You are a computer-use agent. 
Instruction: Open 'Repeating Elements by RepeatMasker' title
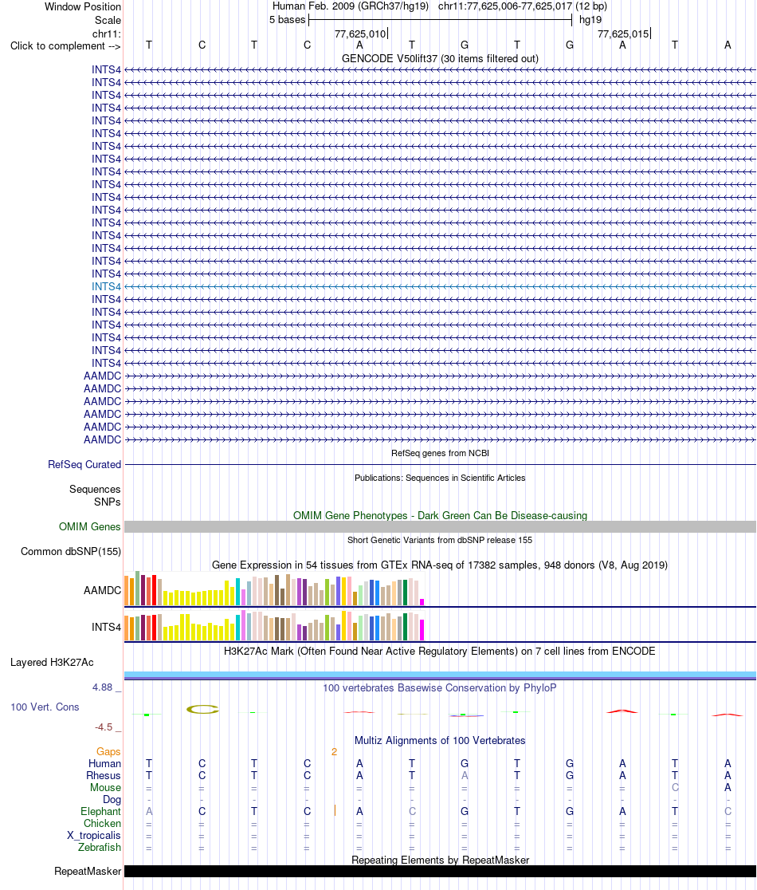click(440, 860)
